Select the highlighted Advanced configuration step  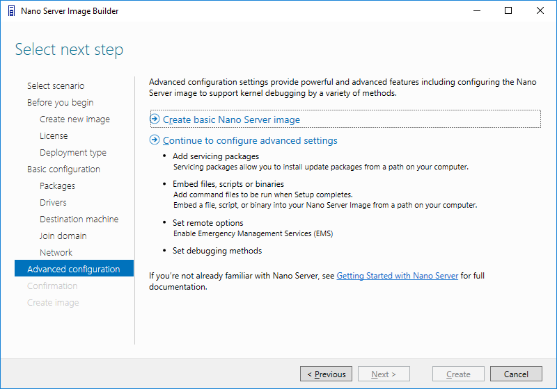(74, 268)
